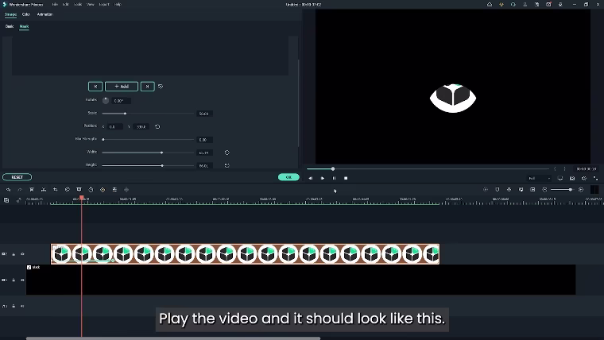604x340 pixels.
Task: Lock the lower video track
Action: point(14,280)
